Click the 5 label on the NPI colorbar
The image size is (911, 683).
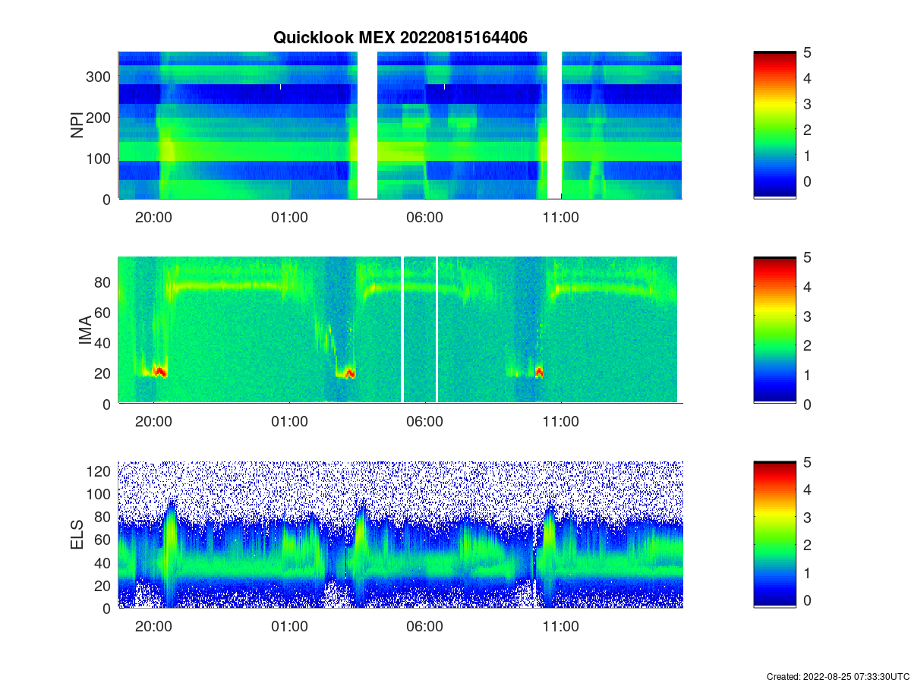(808, 52)
